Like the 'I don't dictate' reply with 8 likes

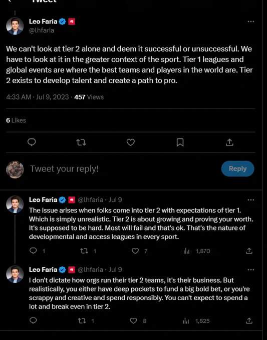tap(133, 320)
